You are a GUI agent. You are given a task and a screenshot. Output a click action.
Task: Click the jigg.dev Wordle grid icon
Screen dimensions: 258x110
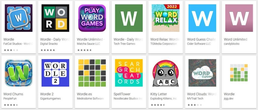coord(239,73)
